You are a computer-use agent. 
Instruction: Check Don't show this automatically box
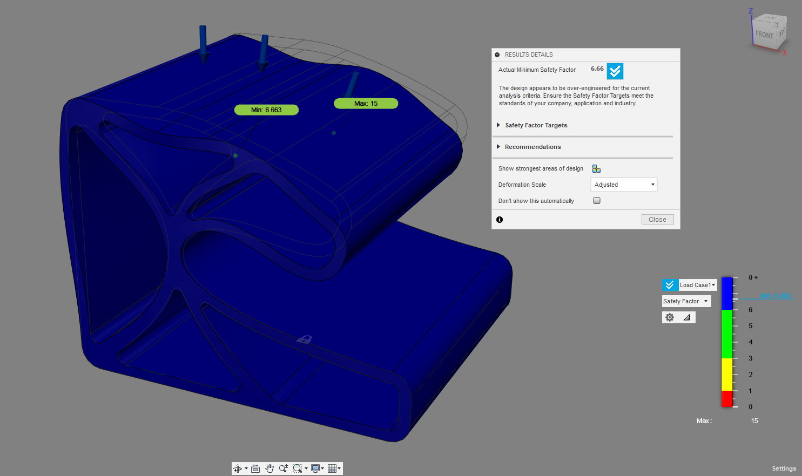click(597, 201)
